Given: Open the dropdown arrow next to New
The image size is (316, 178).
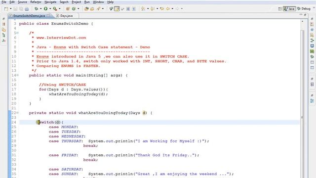Looking at the screenshot, I should click(10, 9).
